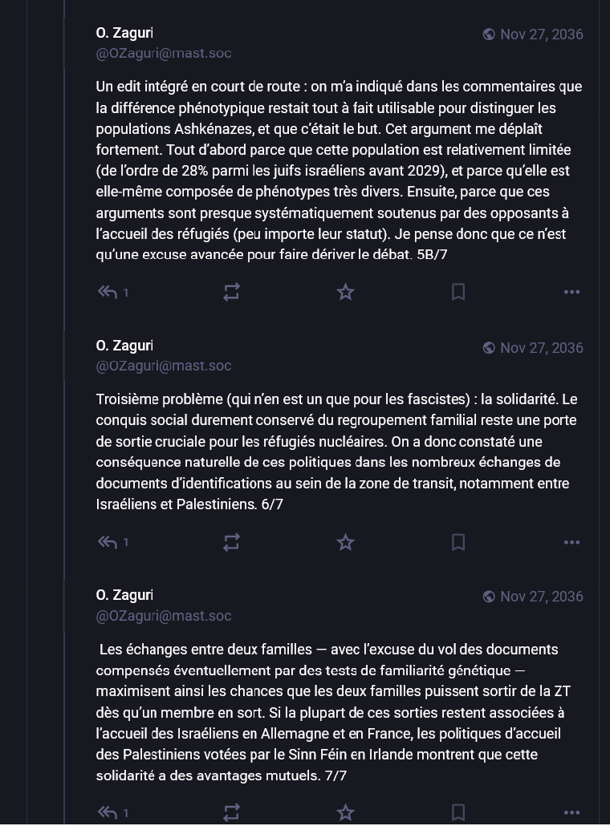The height and width of the screenshot is (826, 610).
Task: Reply to the post ending 5B/7
Action: pyautogui.click(x=108, y=292)
